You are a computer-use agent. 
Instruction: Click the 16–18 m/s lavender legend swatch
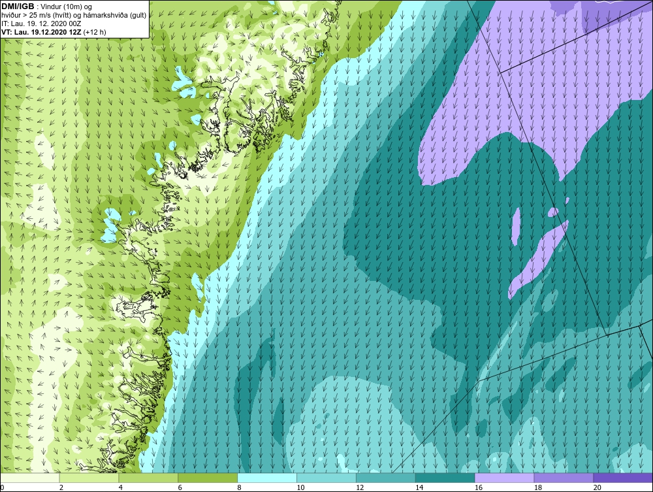504,478
